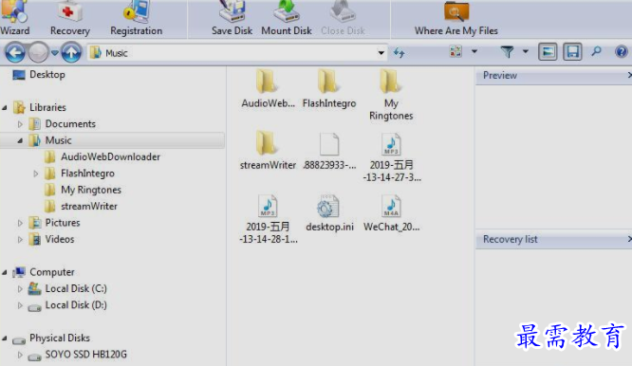This screenshot has width=632, height=366.
Task: Click the Preview panel header
Action: (x=553, y=76)
